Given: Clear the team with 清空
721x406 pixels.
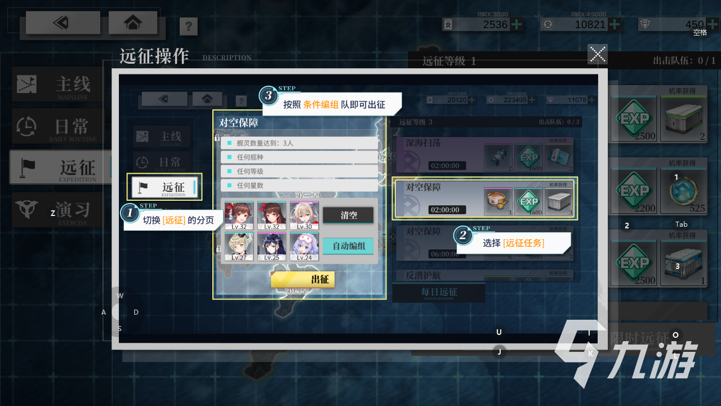Looking at the screenshot, I should tap(348, 215).
